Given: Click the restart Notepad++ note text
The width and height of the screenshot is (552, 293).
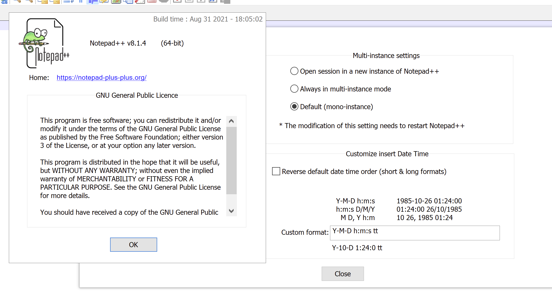Looking at the screenshot, I should [x=372, y=126].
